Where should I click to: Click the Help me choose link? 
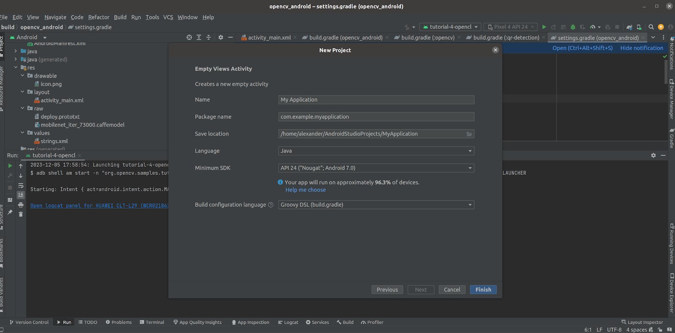(x=305, y=190)
